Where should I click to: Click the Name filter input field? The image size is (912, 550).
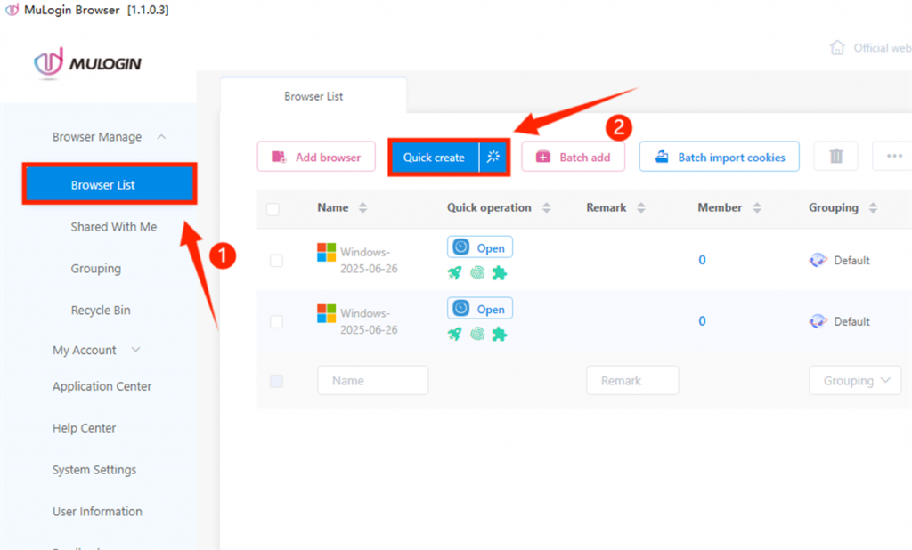point(373,380)
